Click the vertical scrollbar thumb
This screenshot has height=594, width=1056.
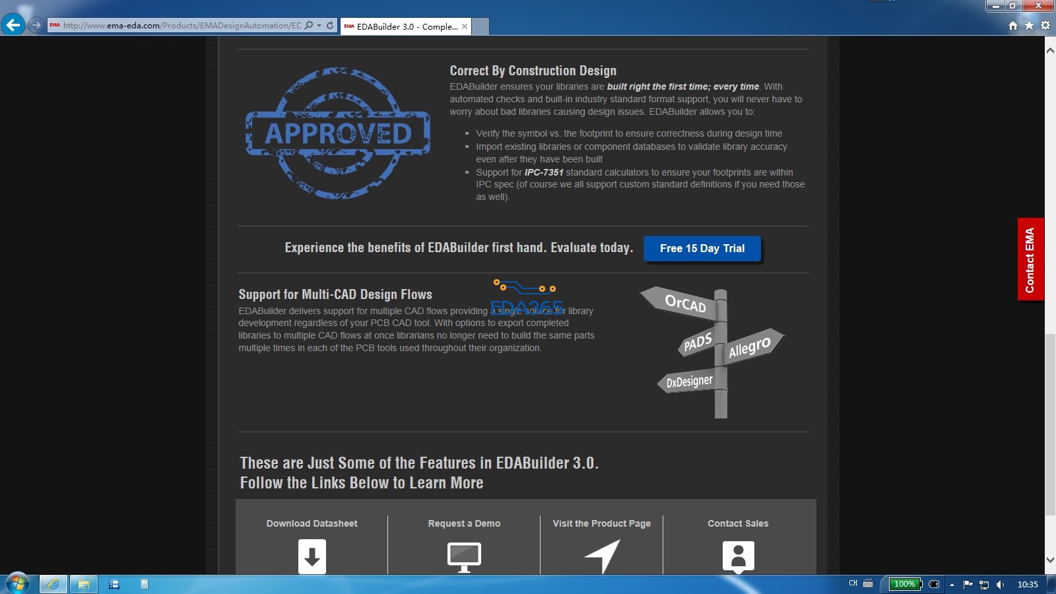(x=1050, y=425)
